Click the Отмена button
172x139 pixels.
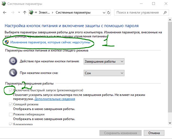click(154, 133)
